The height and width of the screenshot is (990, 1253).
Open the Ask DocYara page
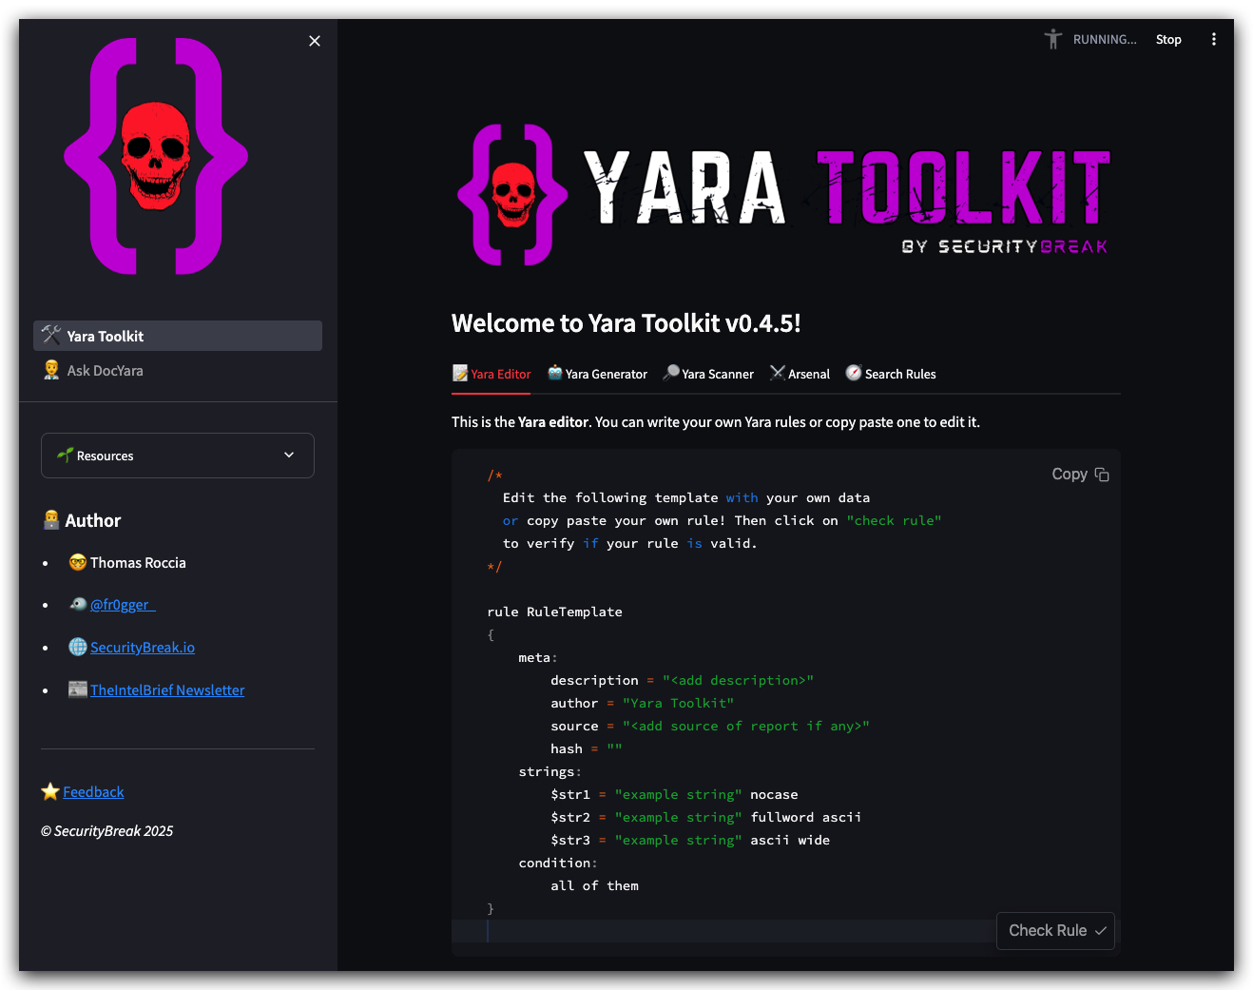click(178, 370)
